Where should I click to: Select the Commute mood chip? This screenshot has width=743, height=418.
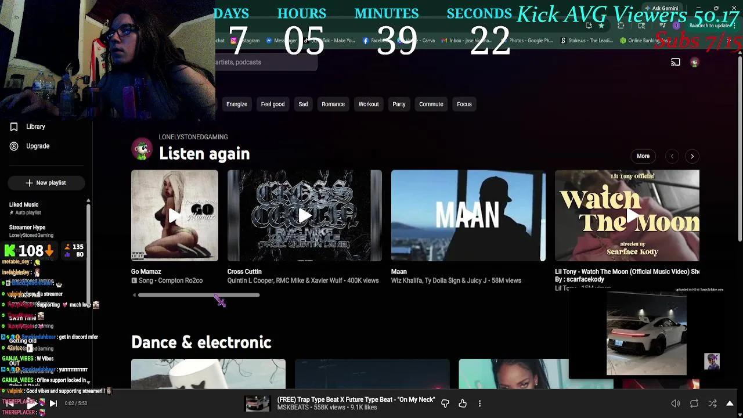click(x=431, y=104)
